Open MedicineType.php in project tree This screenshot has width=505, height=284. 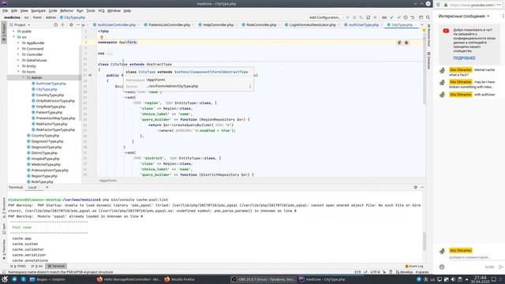click(46, 165)
